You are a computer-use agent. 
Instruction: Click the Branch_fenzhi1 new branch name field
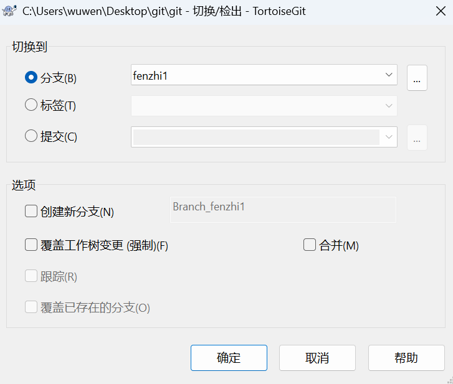click(x=283, y=210)
